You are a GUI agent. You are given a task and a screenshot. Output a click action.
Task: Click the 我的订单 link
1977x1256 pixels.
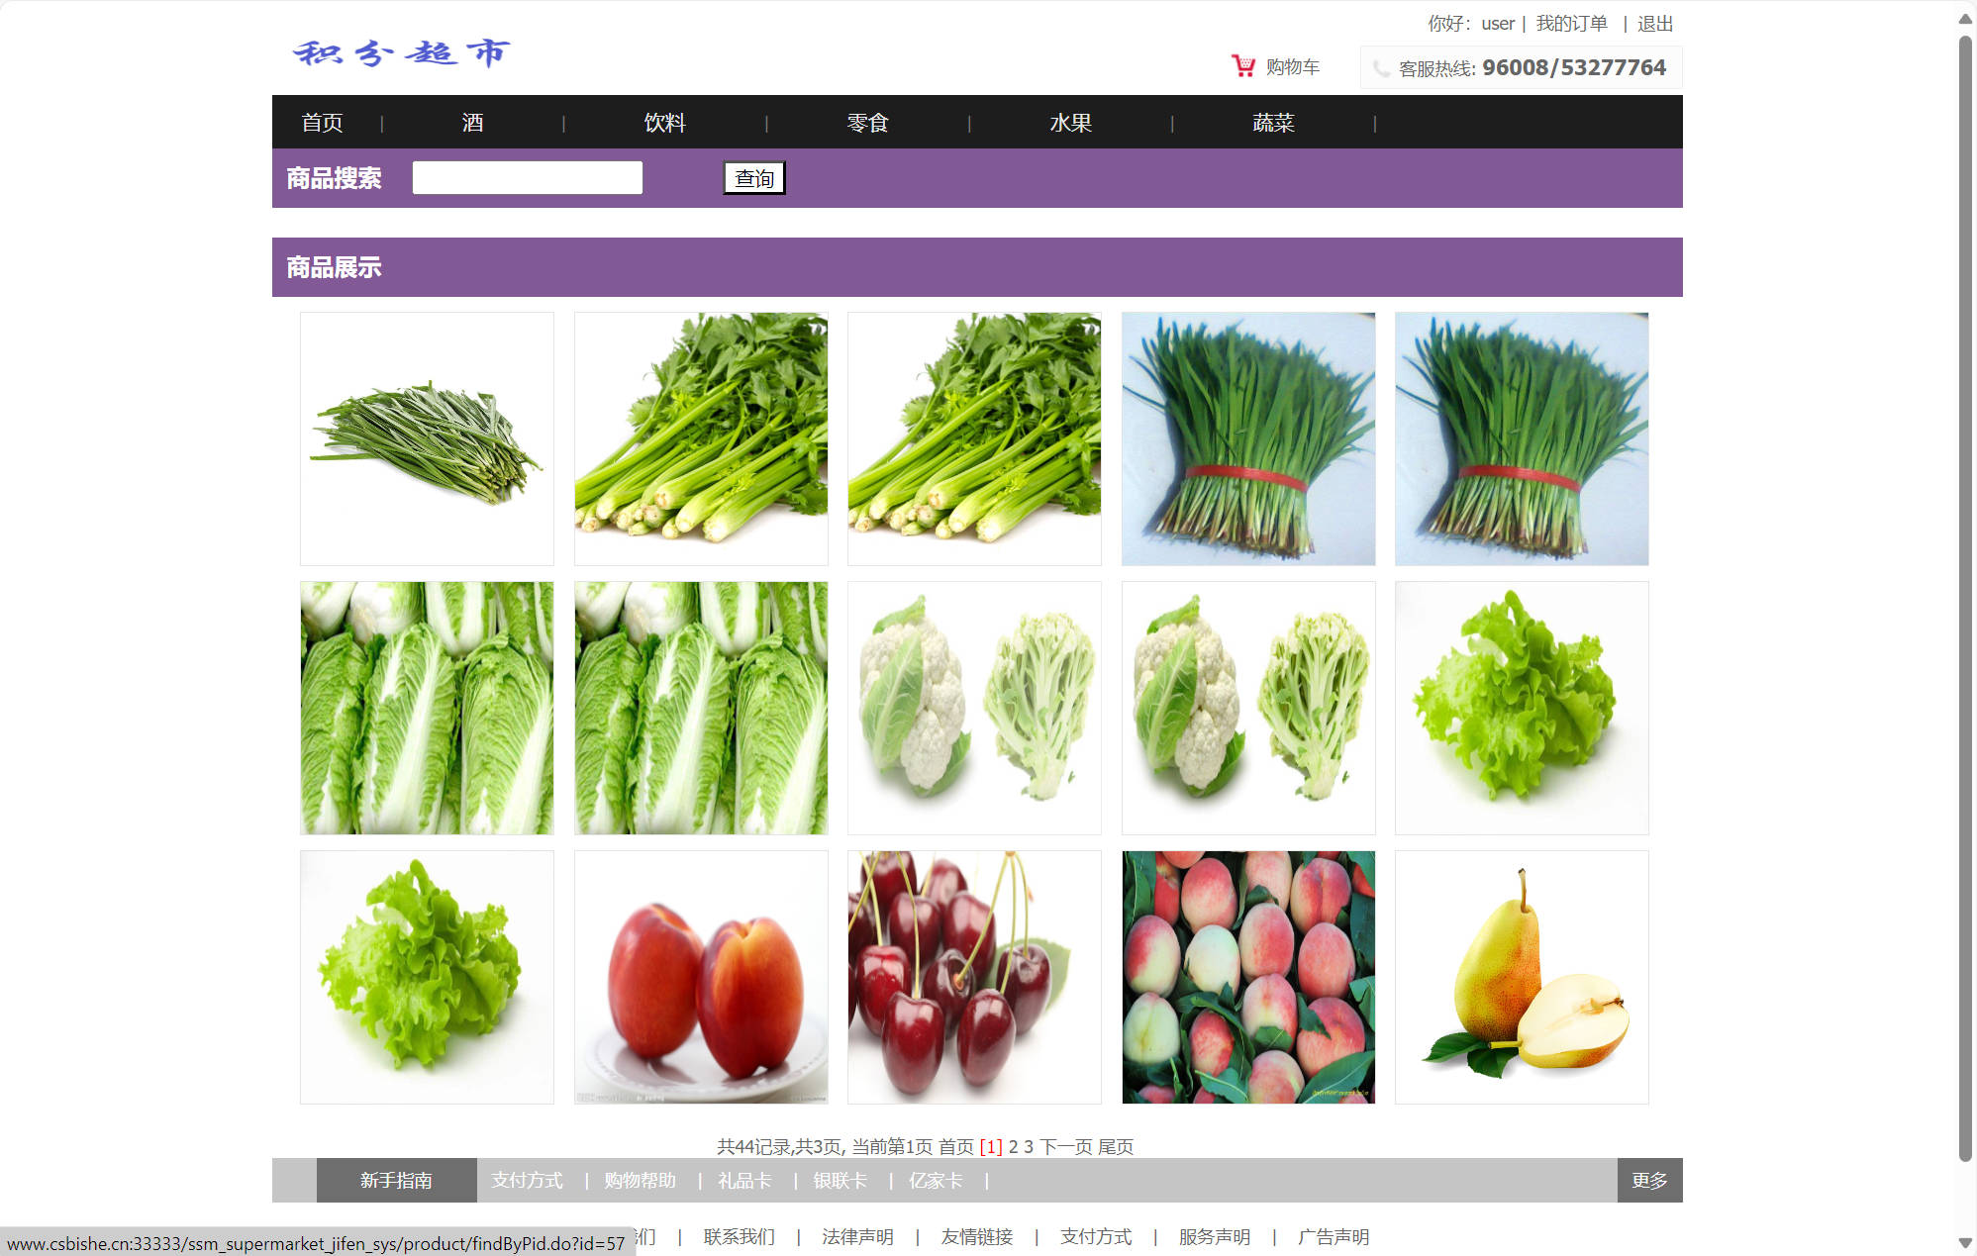1571,24
